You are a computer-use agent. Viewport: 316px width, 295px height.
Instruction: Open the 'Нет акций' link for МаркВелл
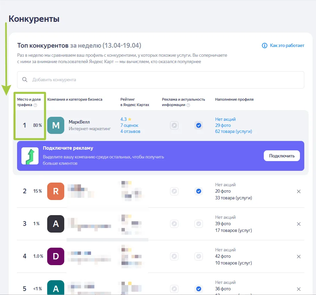coord(225,119)
